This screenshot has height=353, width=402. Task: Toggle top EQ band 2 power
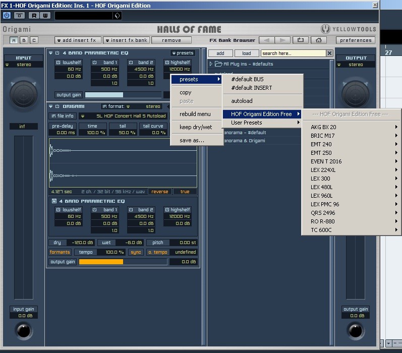(x=131, y=63)
